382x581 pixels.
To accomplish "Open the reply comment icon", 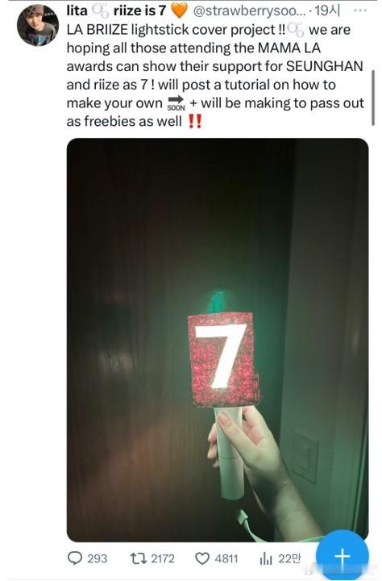I will click(x=75, y=558).
